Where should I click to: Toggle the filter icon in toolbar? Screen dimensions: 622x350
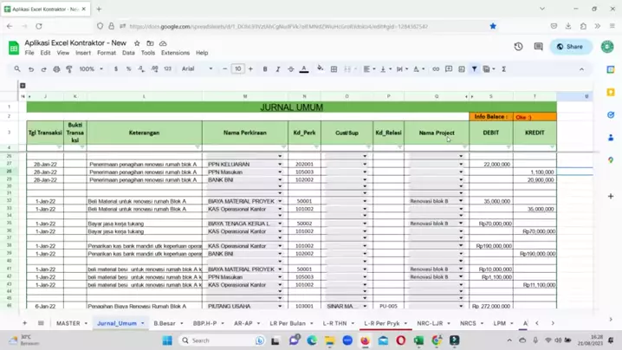(474, 69)
